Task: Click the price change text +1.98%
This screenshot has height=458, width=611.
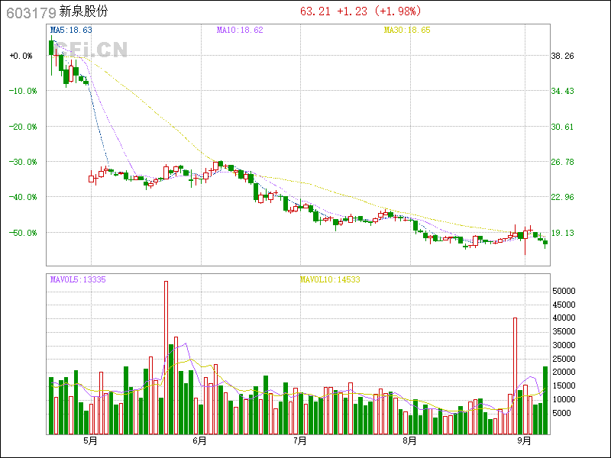Action: pyautogui.click(x=397, y=11)
